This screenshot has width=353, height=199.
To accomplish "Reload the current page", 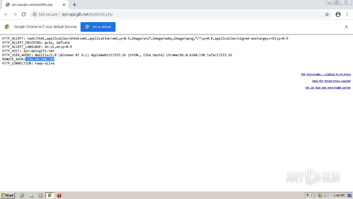I will (x=24, y=14).
